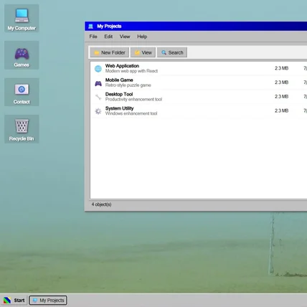Click the View toolbar button
Viewport: 307px width, 307px height.
click(x=143, y=52)
